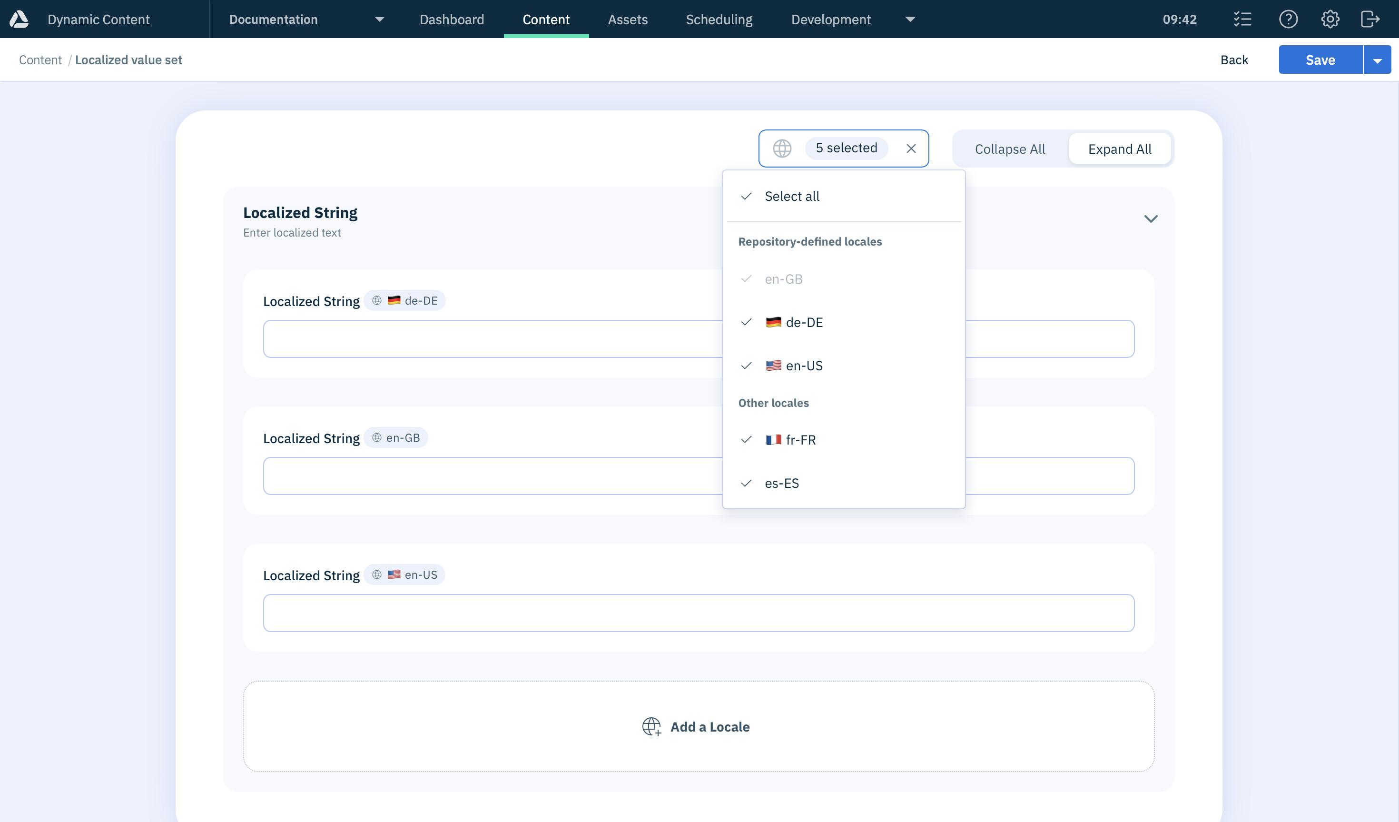
Task: Click the en-GB Localized String text field
Action: click(699, 476)
